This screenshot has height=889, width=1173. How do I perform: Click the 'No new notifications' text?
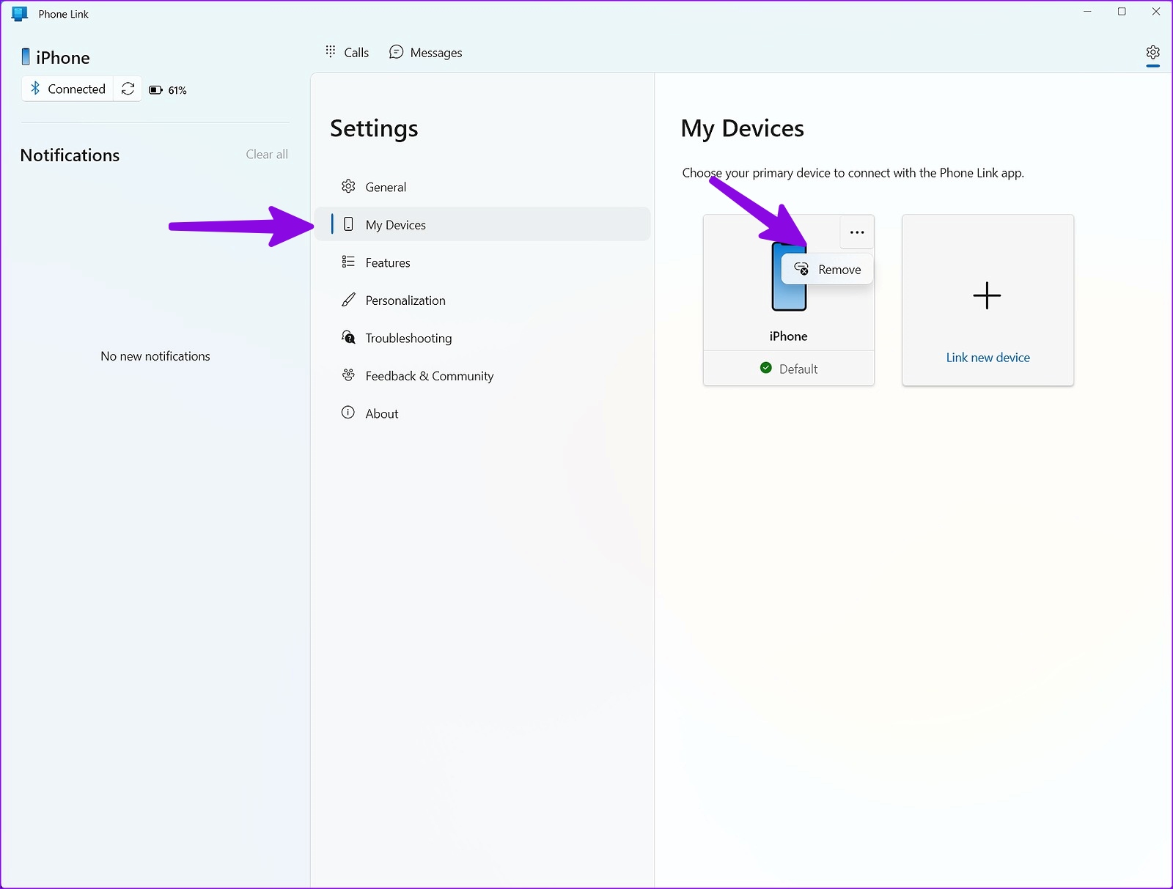[x=155, y=356]
